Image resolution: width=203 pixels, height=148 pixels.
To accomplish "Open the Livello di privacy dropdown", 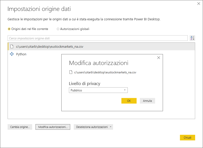I will point(98,90).
